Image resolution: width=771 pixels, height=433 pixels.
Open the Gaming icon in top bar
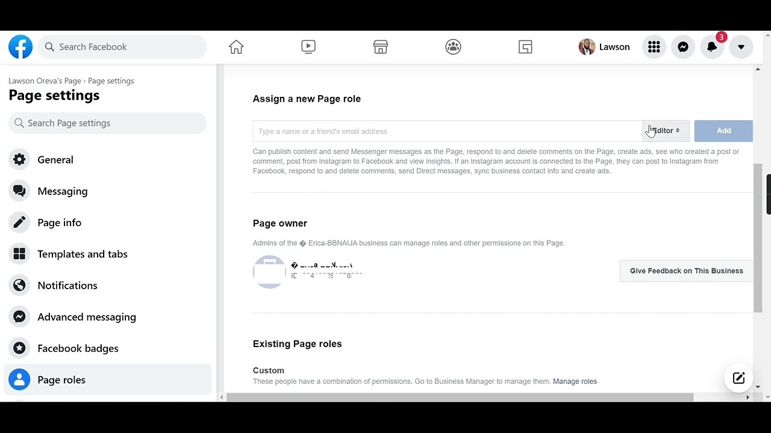point(525,47)
